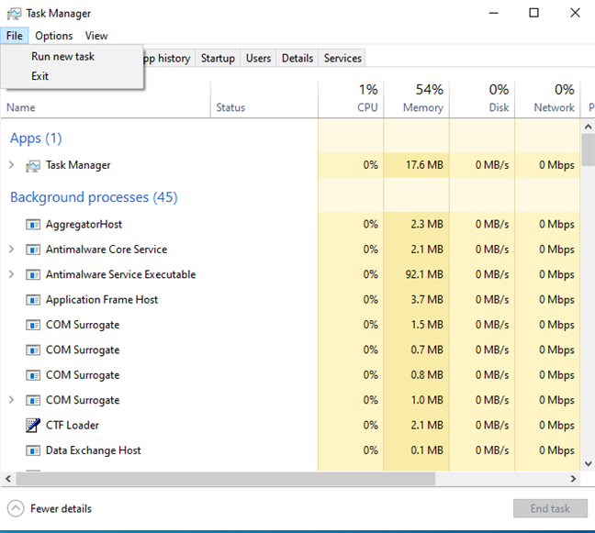The width and height of the screenshot is (595, 533).
Task: Expand the Antimalware Service Executable row
Action: click(x=11, y=274)
